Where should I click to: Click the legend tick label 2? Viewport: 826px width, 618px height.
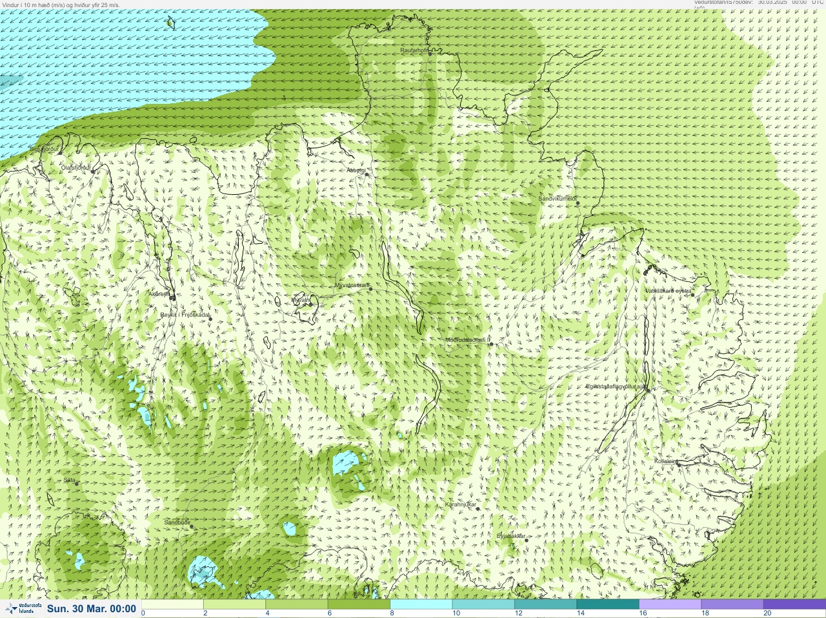pyautogui.click(x=206, y=613)
